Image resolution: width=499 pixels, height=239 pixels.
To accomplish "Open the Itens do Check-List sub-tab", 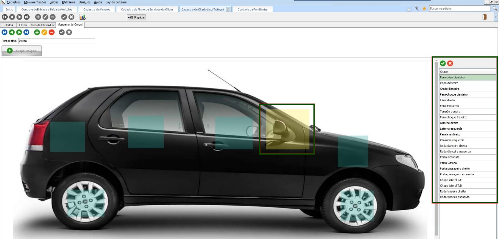I will pyautogui.click(x=43, y=25).
